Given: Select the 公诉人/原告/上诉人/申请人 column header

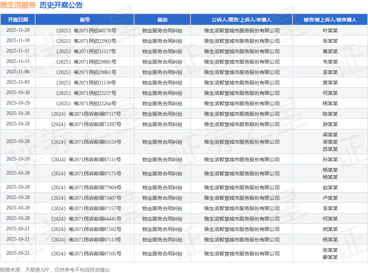Looking at the screenshot, I should (x=241, y=20).
